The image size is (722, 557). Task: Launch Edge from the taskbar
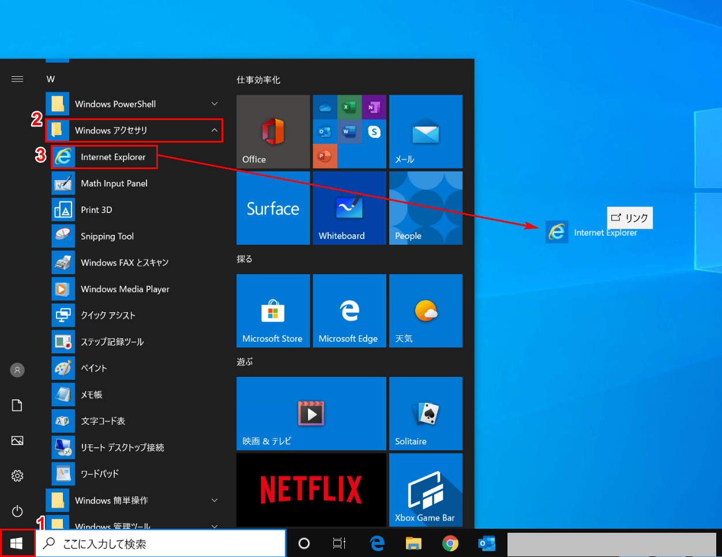point(377,543)
